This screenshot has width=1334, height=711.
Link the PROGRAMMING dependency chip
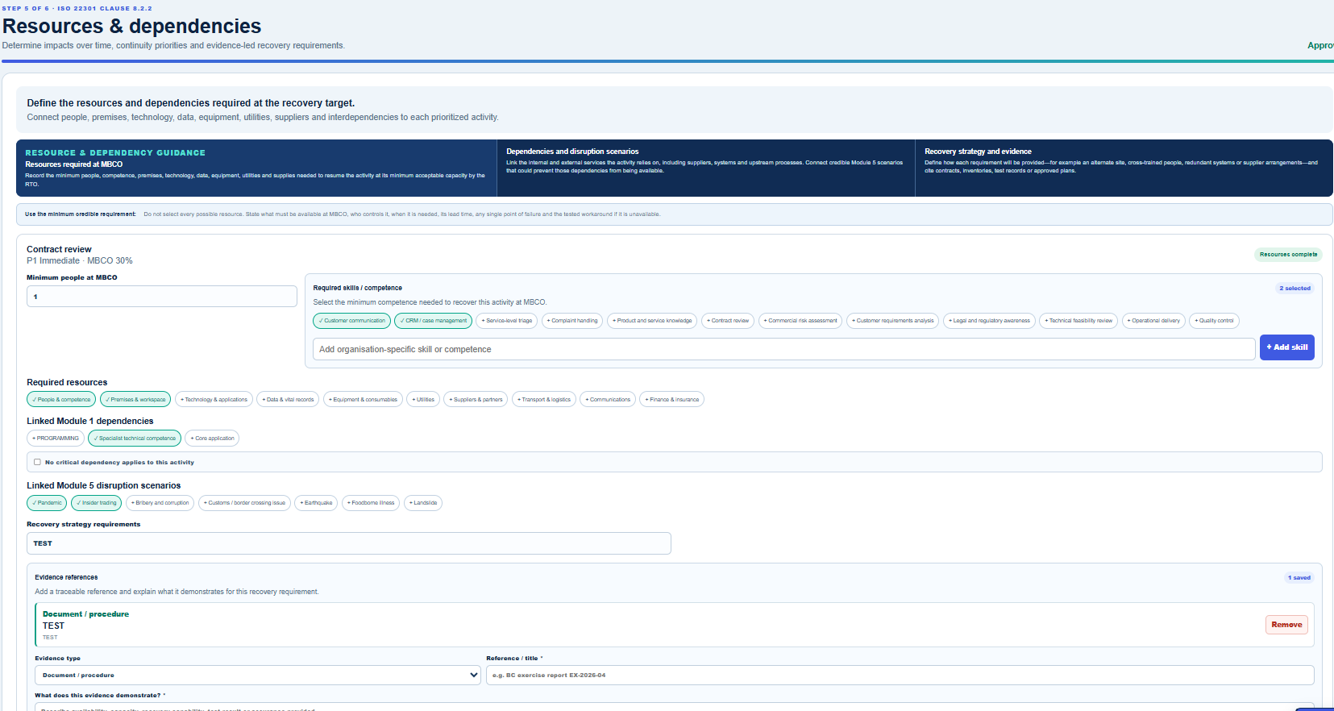[x=56, y=439]
